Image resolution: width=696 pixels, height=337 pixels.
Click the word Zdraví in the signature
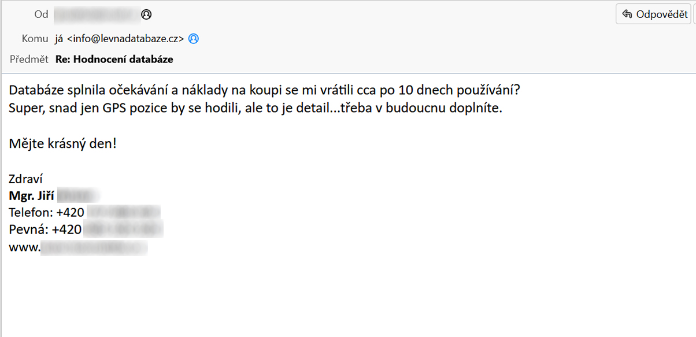coord(26,179)
